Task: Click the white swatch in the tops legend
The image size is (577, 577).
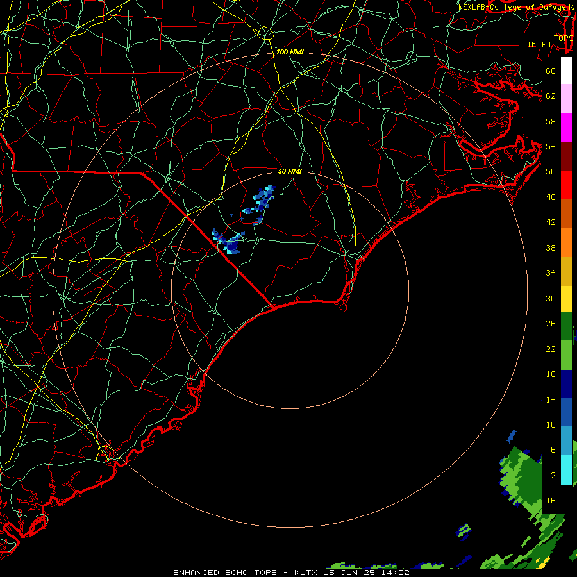Action: (566, 71)
